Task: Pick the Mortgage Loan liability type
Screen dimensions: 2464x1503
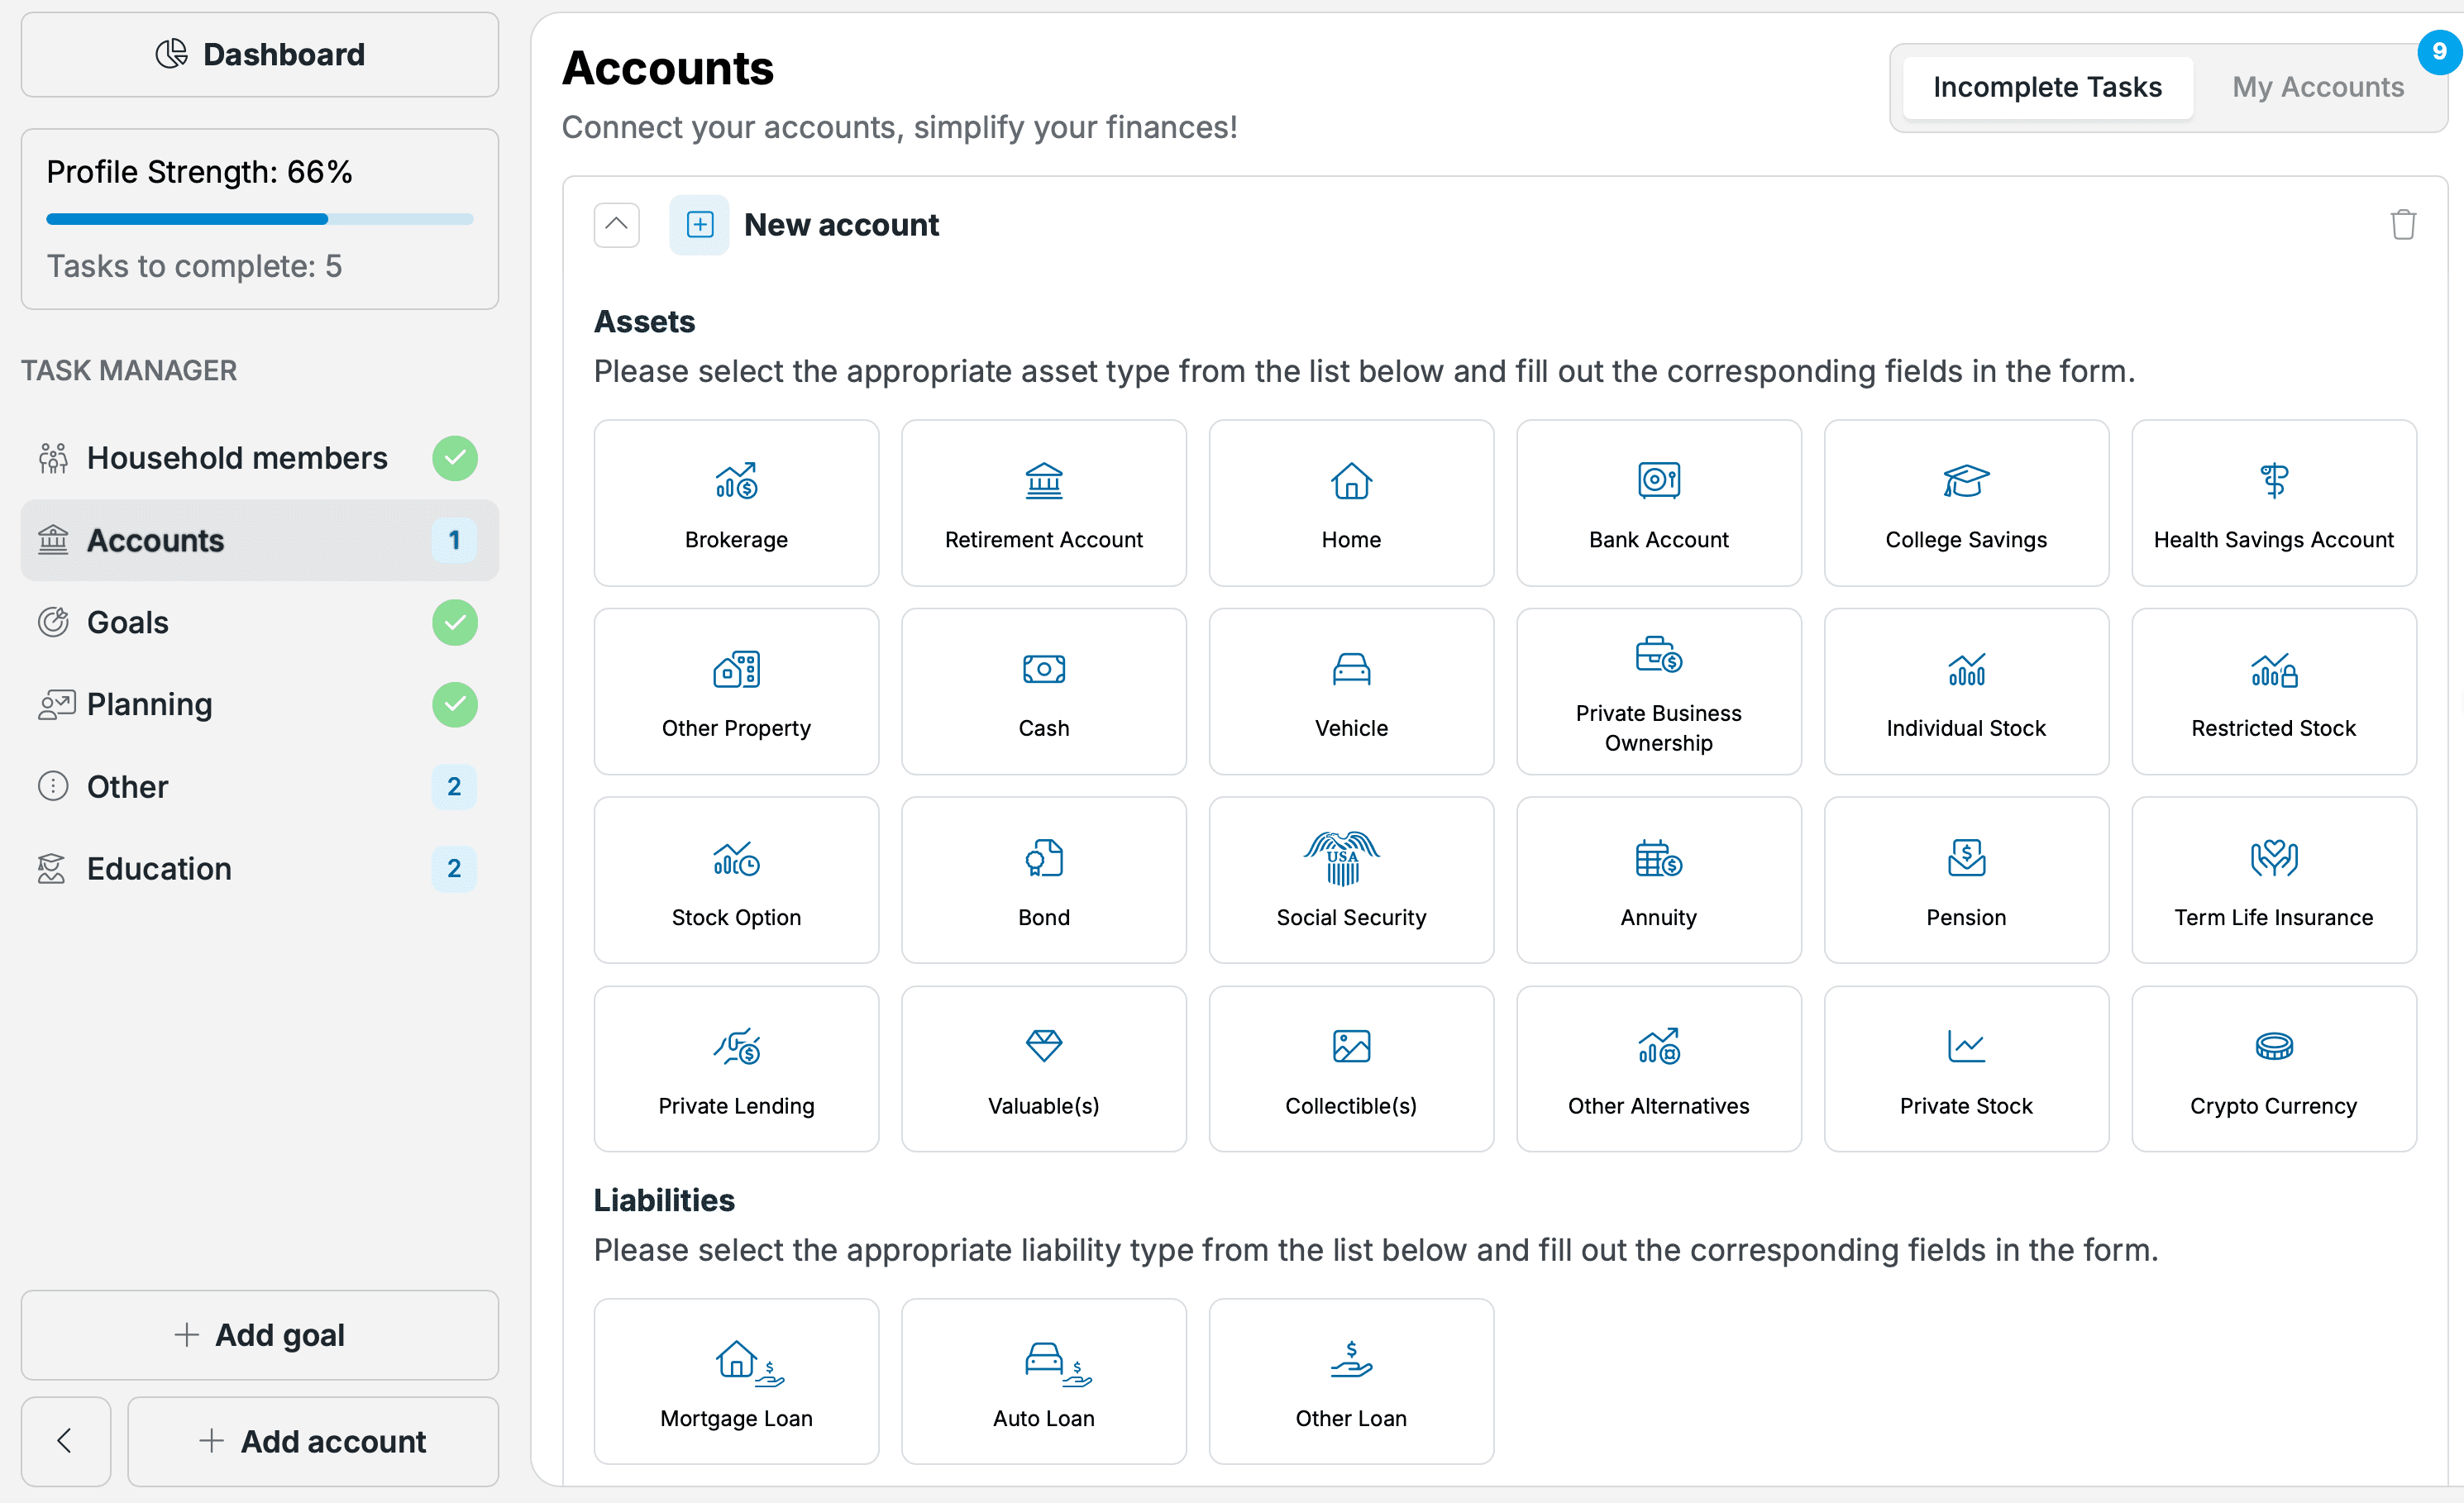Action: [x=736, y=1381]
